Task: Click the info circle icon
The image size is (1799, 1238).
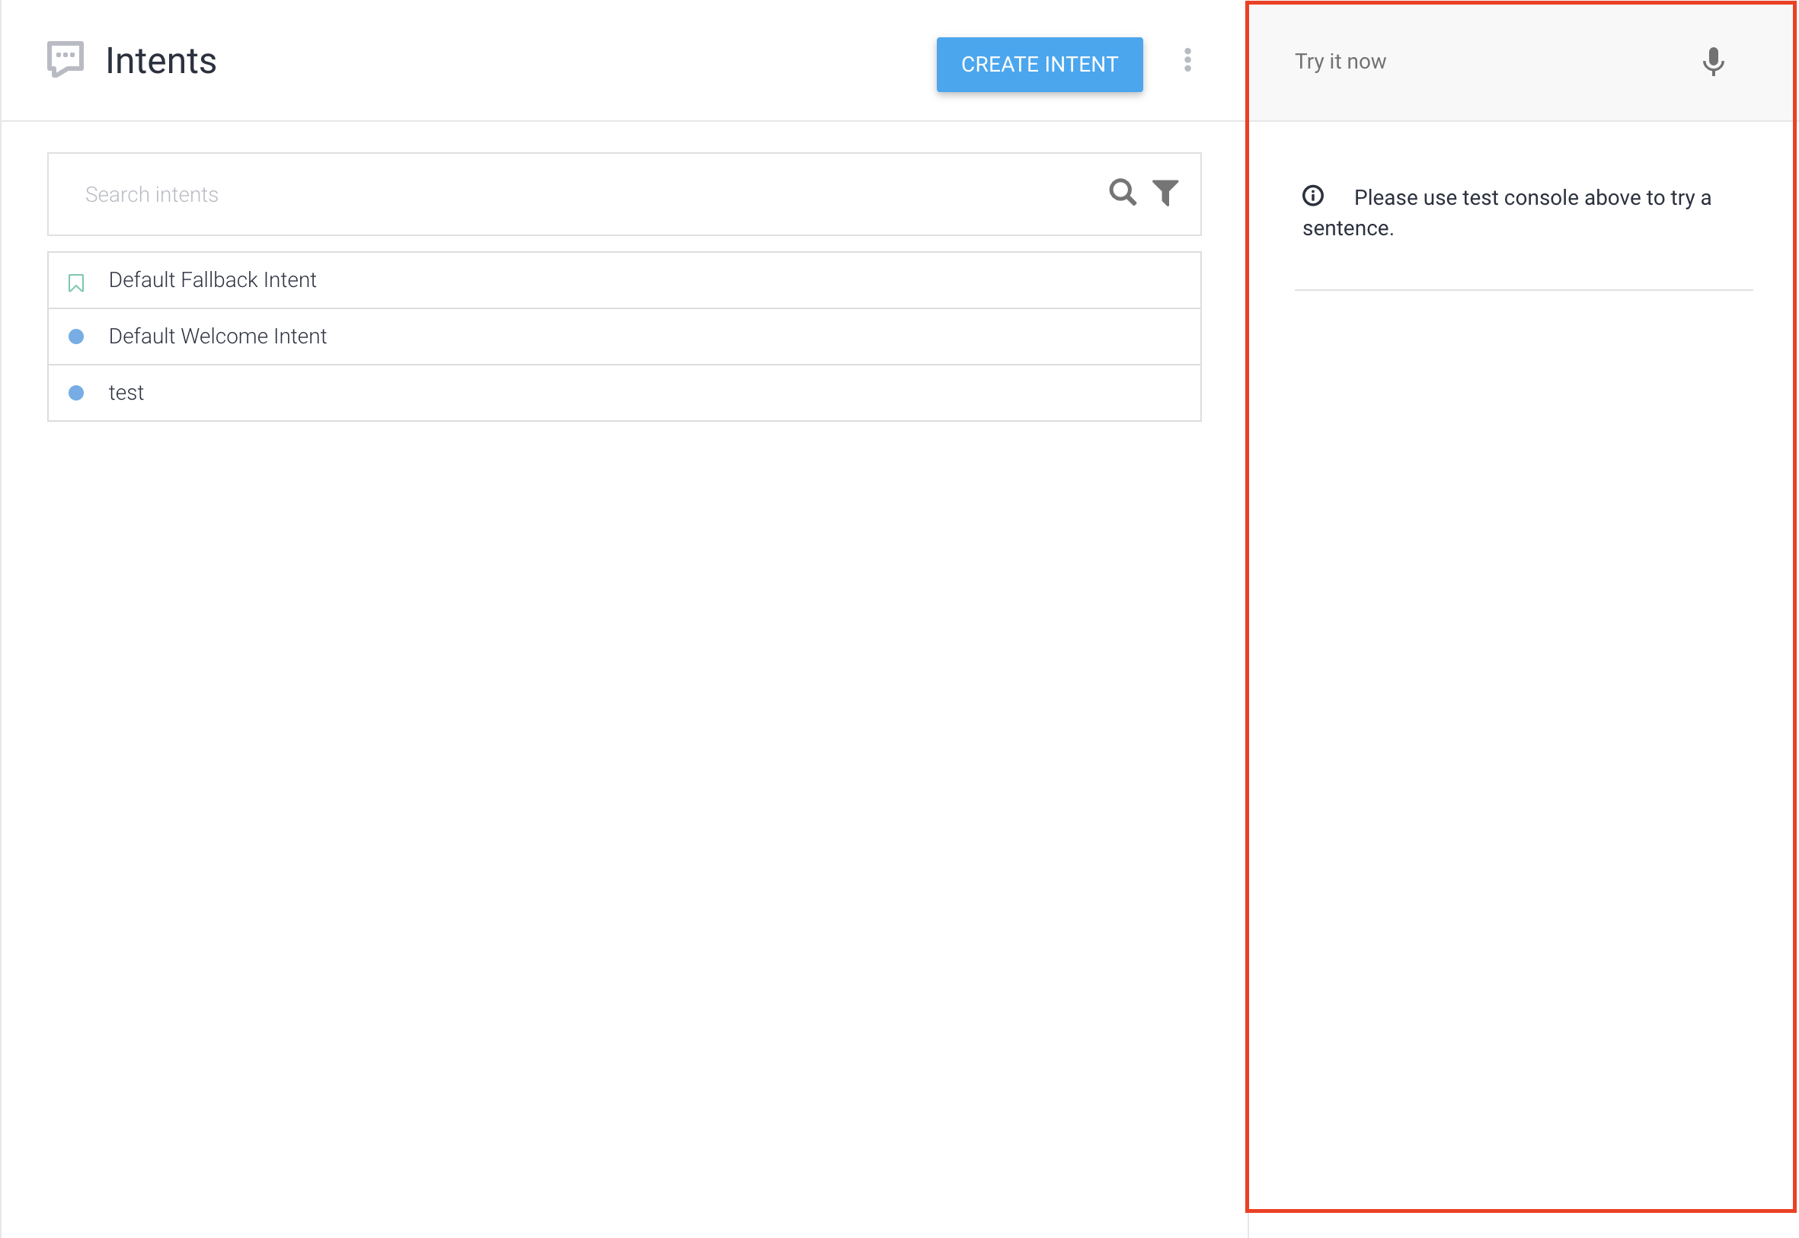Action: 1312,196
